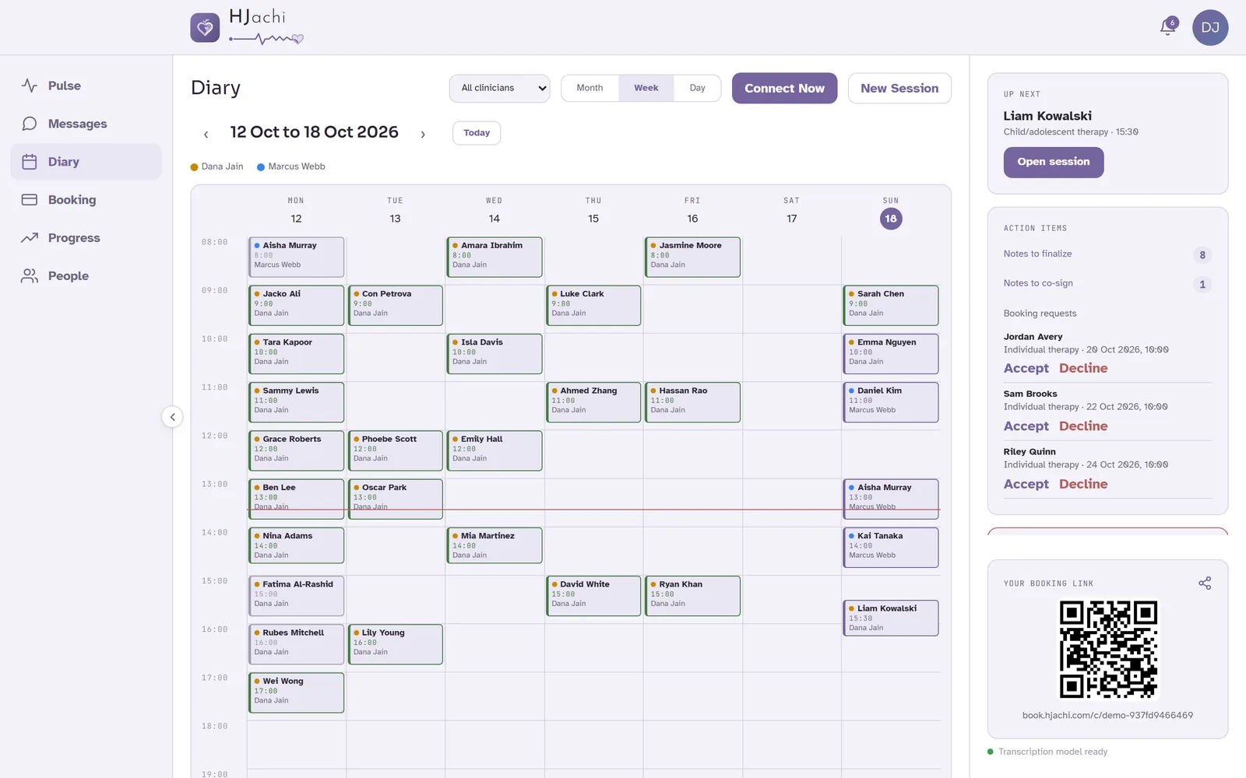Image resolution: width=1246 pixels, height=778 pixels.
Task: Decline Riley Quinn's booking request
Action: (x=1083, y=484)
